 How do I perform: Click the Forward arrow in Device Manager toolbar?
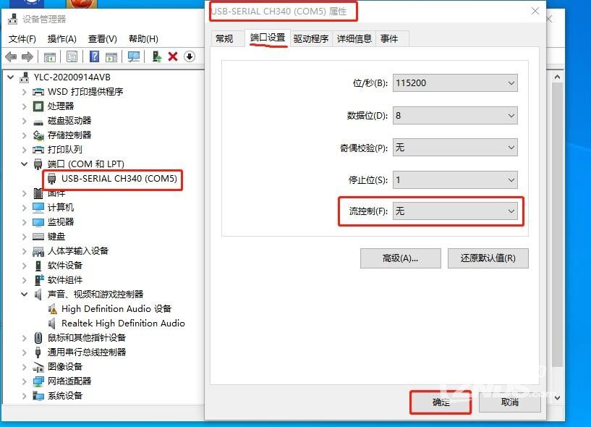tap(27, 57)
